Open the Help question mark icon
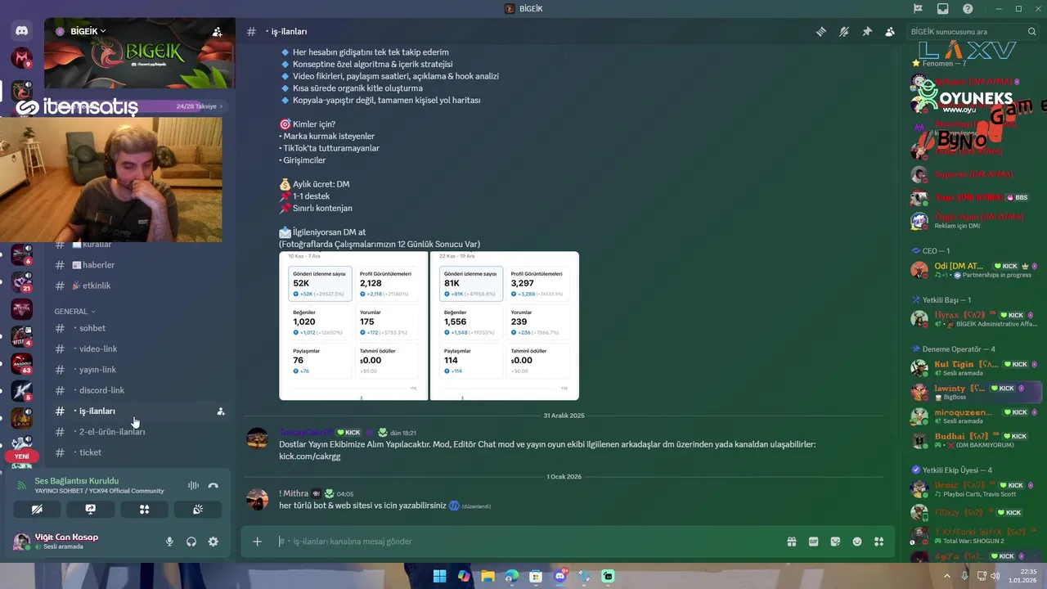Screen dimensions: 1047x589 coord(968,9)
